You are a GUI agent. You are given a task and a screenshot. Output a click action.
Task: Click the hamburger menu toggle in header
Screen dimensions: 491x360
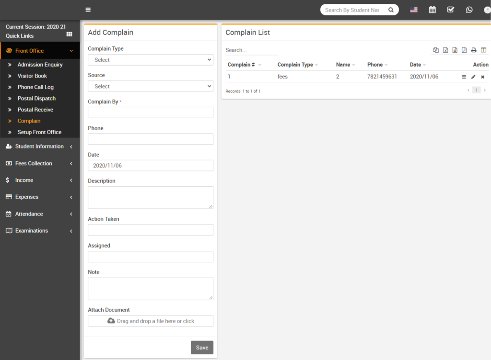[x=88, y=10]
